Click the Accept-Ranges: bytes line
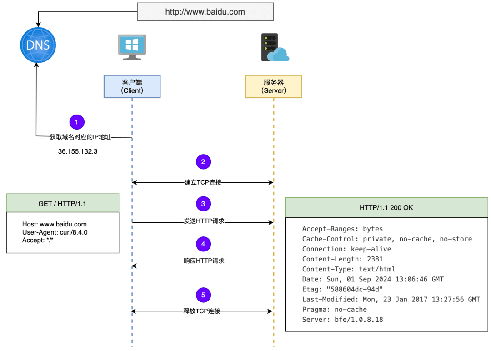Image resolution: width=491 pixels, height=351 pixels. [x=343, y=229]
